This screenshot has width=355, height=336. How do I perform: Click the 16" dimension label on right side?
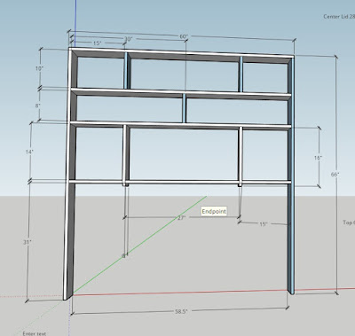coord(318,158)
